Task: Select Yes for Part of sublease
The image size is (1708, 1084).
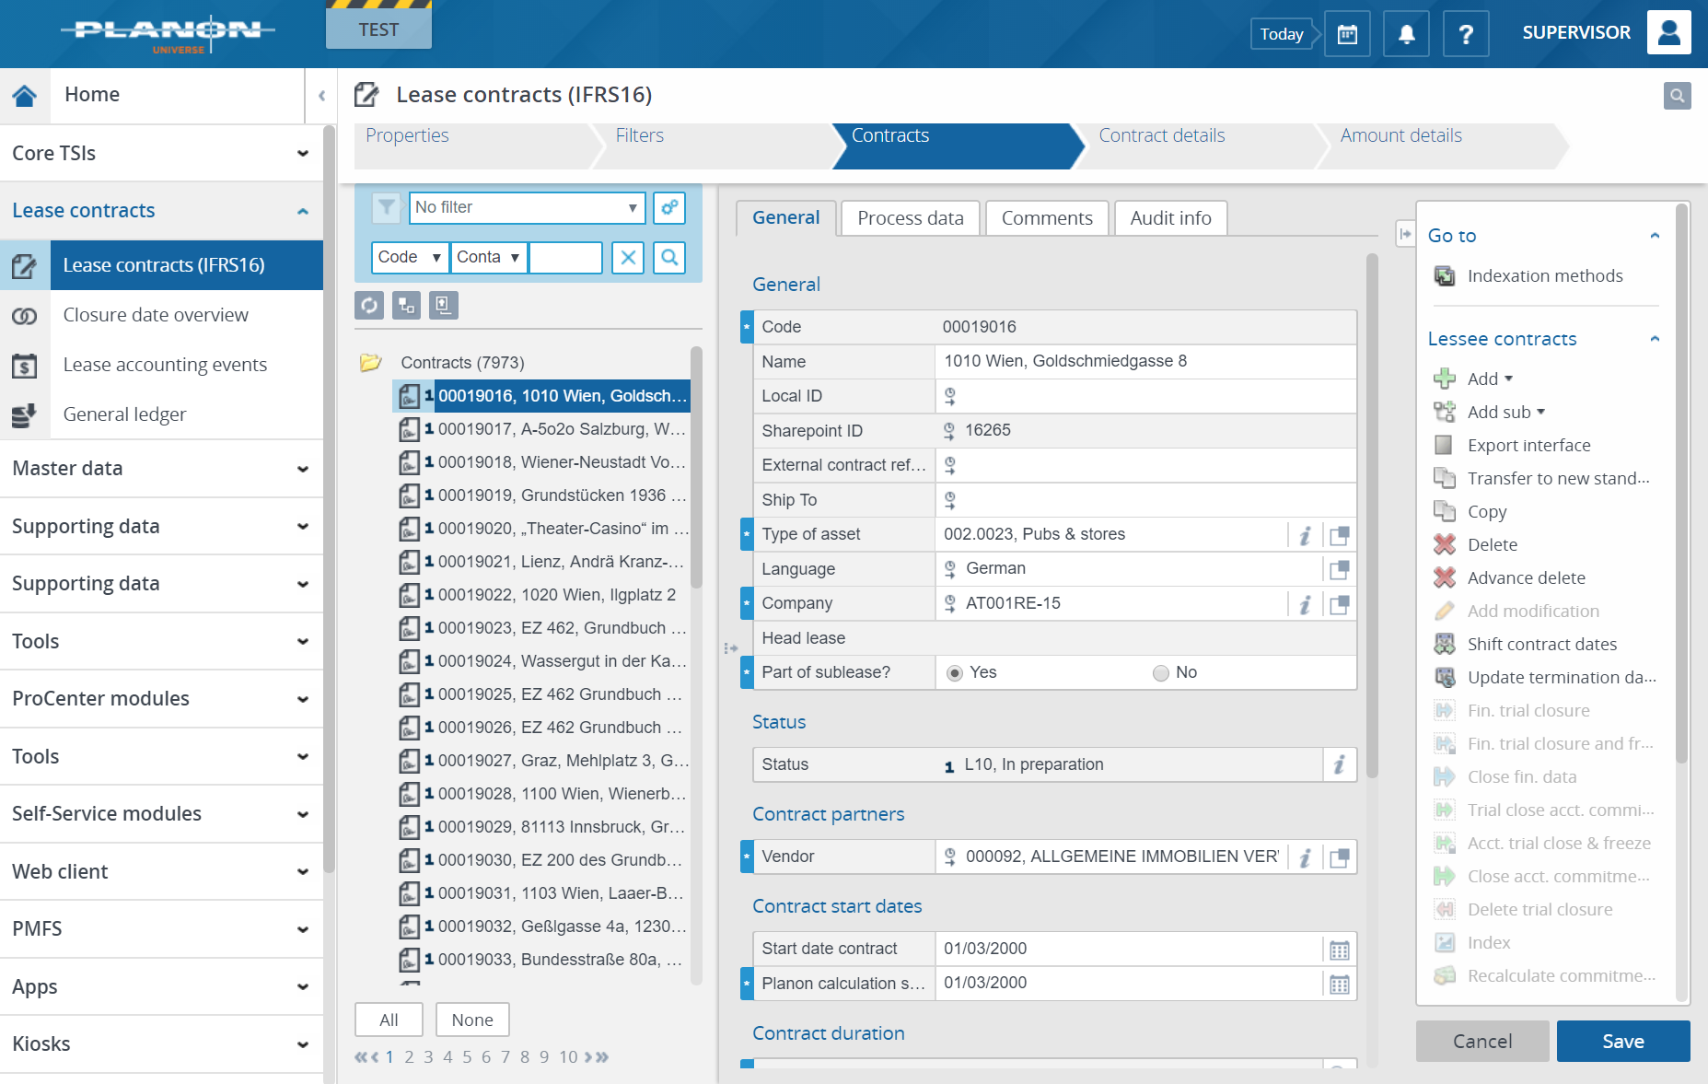Action: (x=955, y=673)
